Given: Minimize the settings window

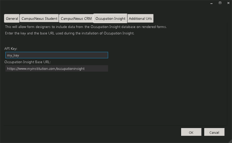Looking at the screenshot, I should 211,3.
